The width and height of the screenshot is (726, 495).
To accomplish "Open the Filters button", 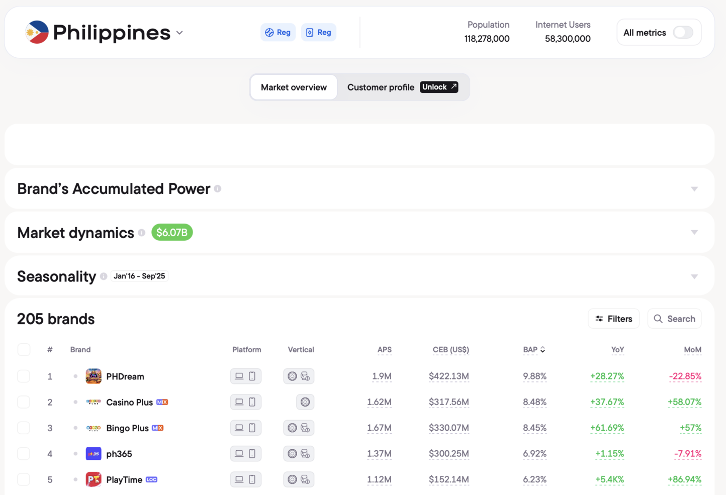I will (x=613, y=319).
